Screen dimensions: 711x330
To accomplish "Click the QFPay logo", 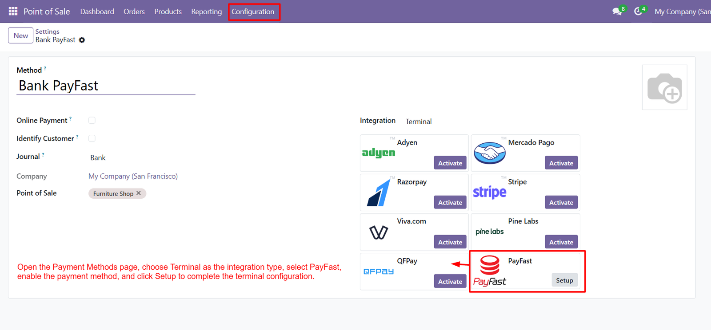I will 379,271.
